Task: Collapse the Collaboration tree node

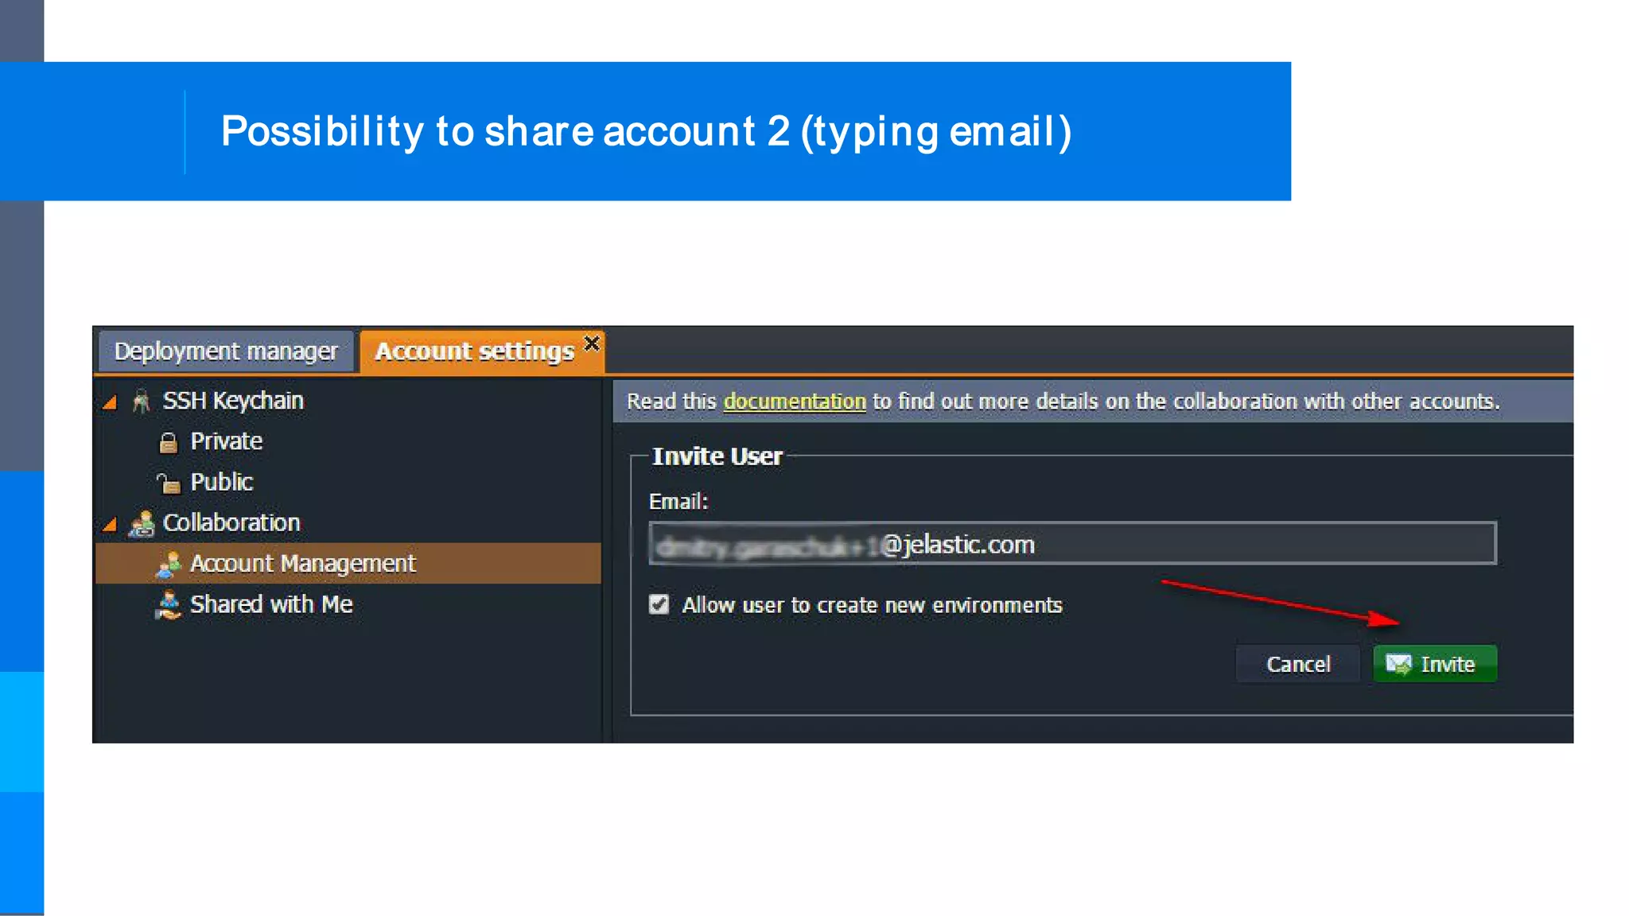Action: tap(111, 524)
